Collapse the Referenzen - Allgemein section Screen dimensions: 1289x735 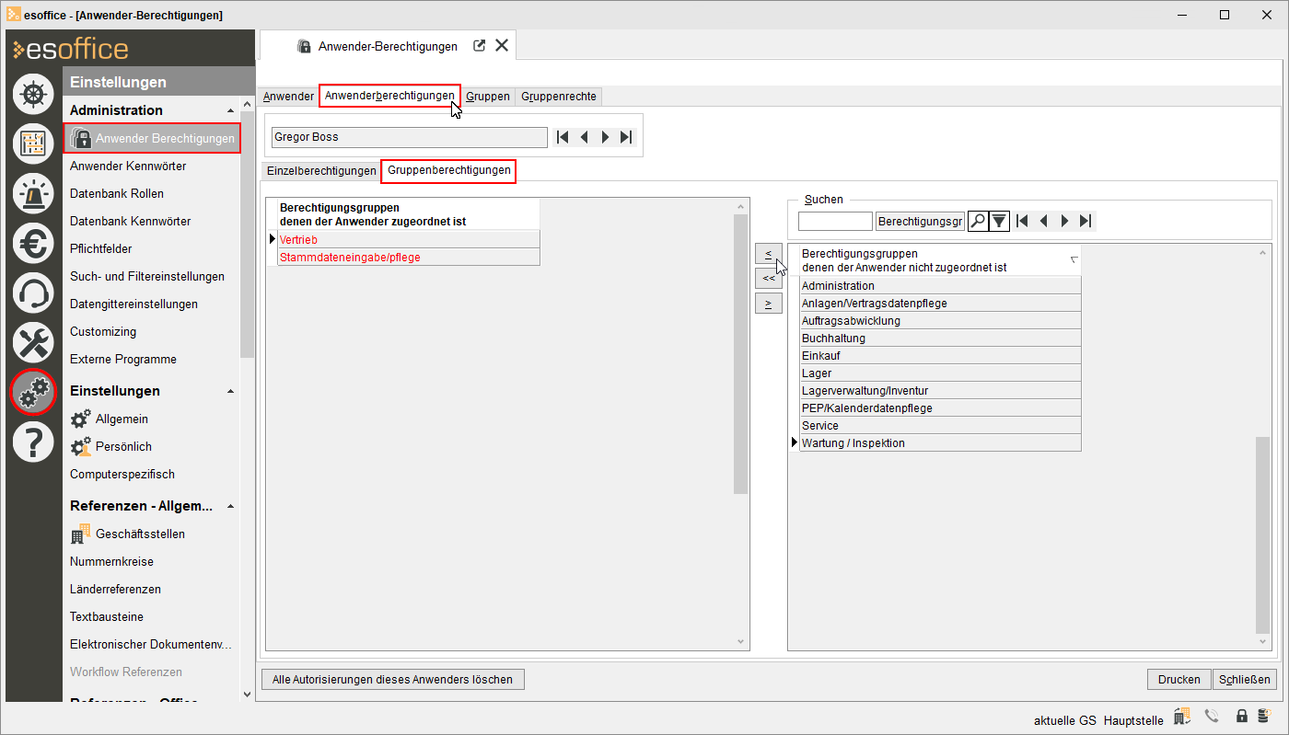pyautogui.click(x=230, y=506)
